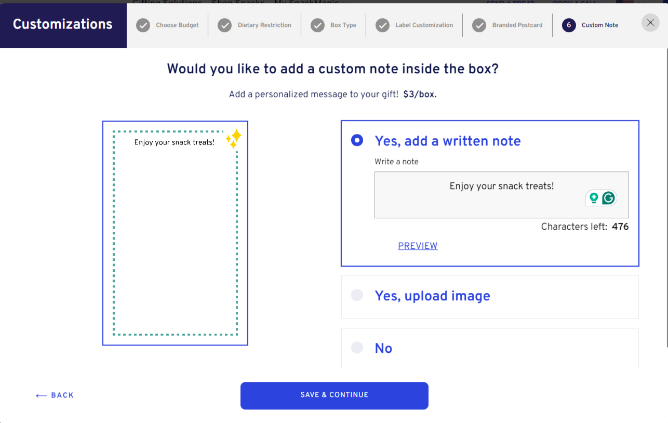Select 'Yes, add a written note' radio

(x=357, y=140)
